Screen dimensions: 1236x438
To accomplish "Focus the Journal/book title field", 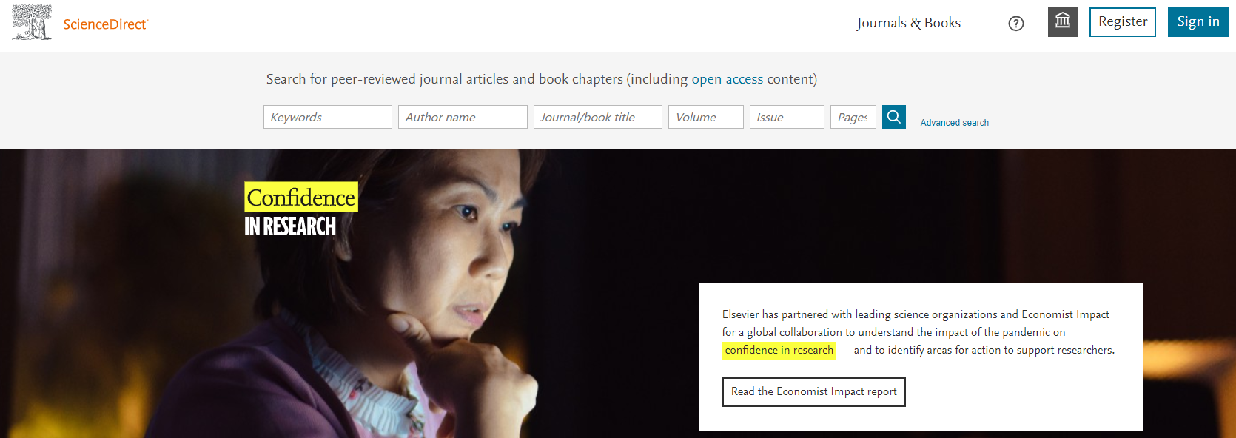I will (598, 117).
